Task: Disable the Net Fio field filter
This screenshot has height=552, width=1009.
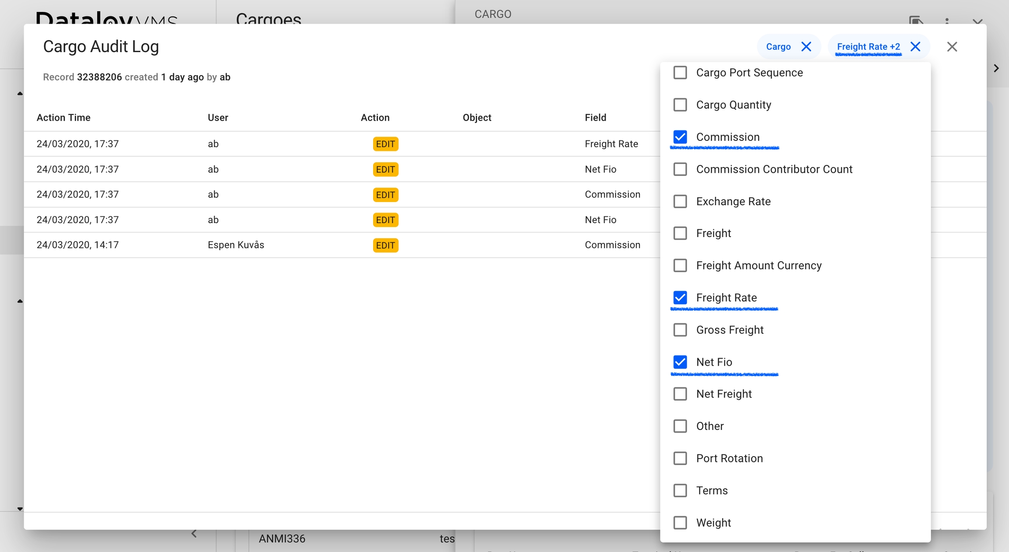Action: pos(680,362)
